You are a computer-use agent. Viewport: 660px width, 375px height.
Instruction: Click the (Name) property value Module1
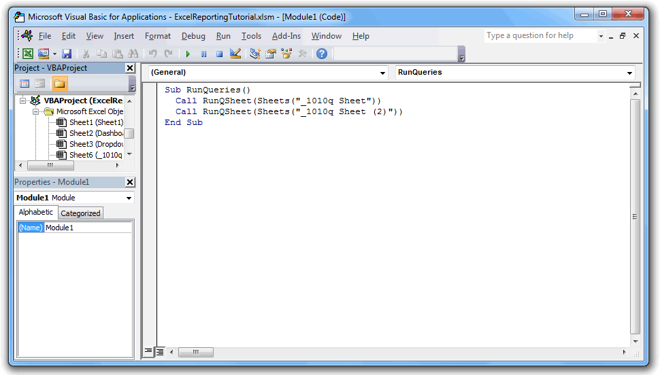point(88,228)
